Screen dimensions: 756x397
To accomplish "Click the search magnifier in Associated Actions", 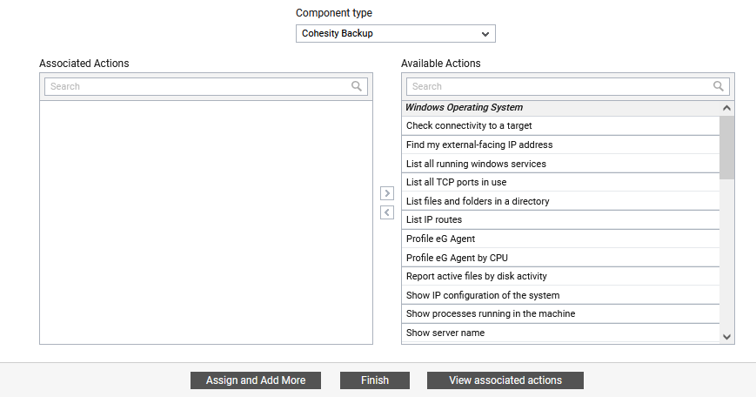I will point(357,86).
